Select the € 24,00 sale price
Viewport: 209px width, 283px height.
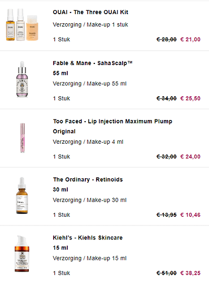click(x=190, y=157)
